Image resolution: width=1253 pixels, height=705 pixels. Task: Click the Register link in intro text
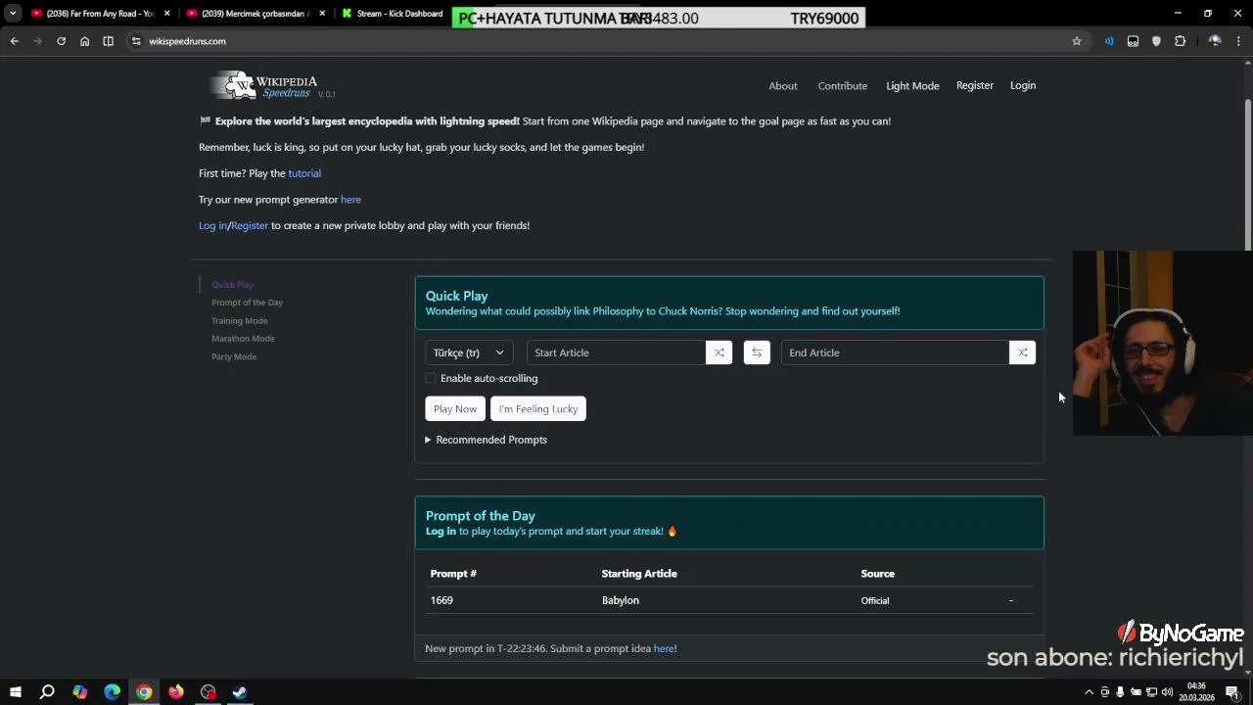(x=250, y=225)
